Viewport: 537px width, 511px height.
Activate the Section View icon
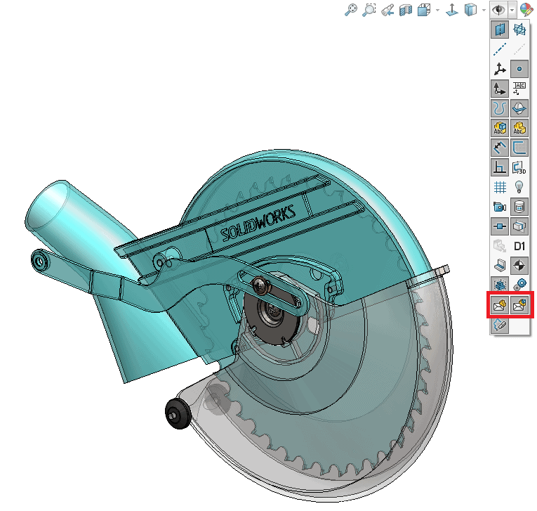pos(406,10)
